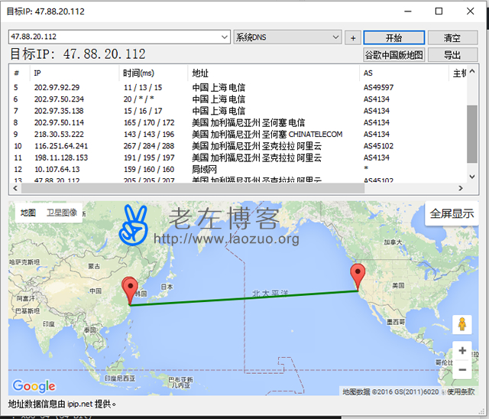Switch map to 地图 view
Screen dimensions: 489x419
coord(28,213)
